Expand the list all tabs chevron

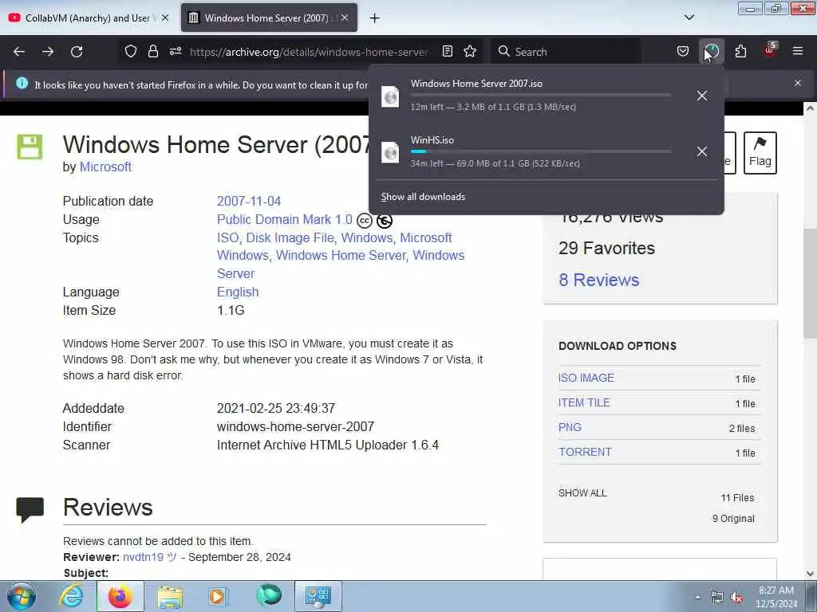(689, 18)
